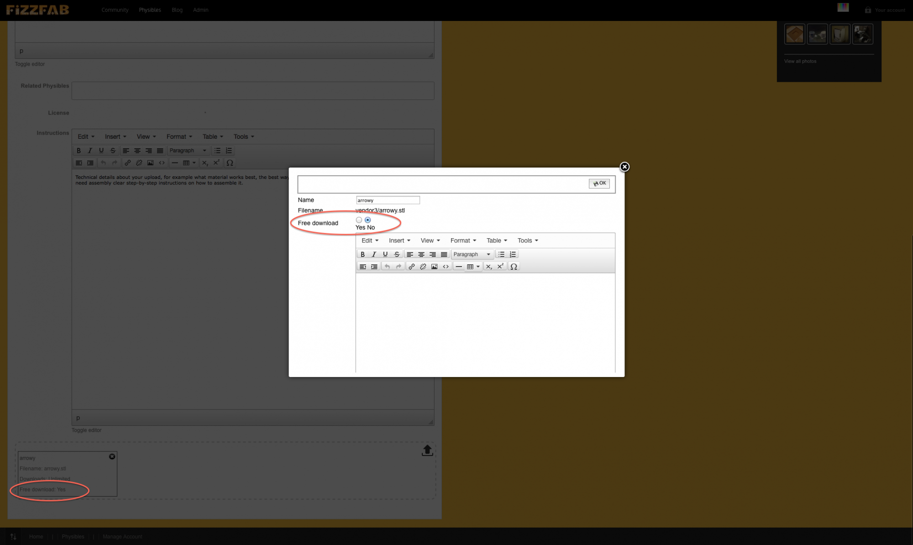
Task: Click numbered list icon in dialog editor
Action: 513,254
